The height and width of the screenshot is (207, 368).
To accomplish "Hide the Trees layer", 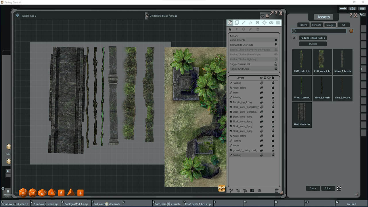I will click(x=261, y=92).
